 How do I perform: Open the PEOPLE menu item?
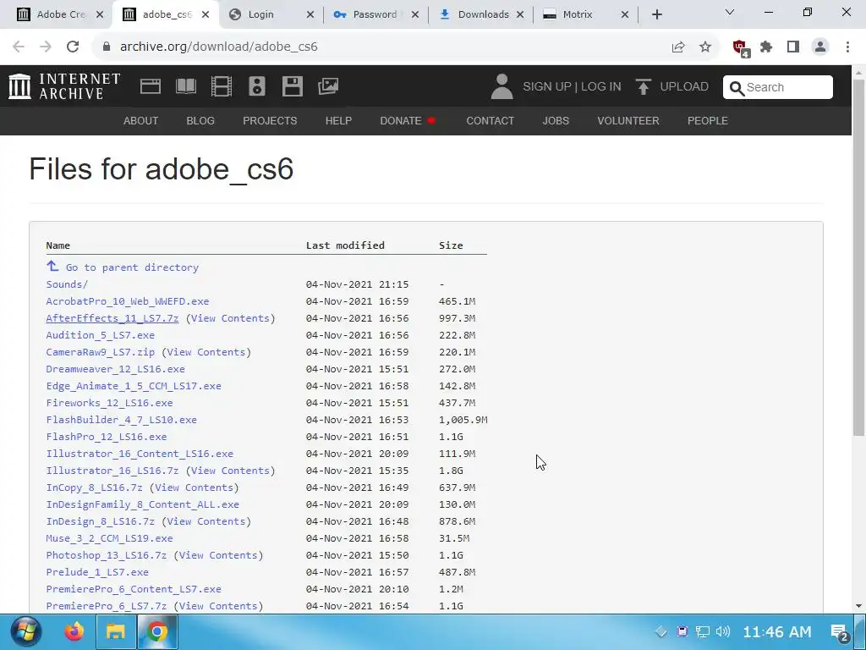tap(708, 120)
